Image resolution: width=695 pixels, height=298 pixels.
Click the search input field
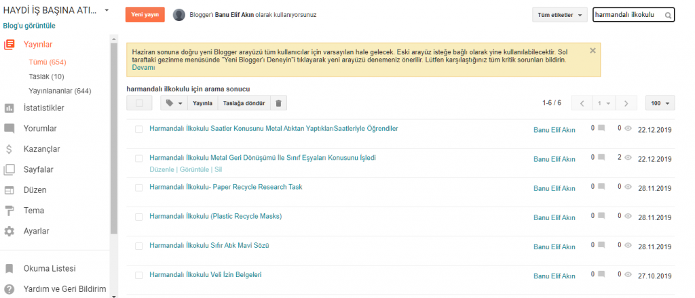[627, 15]
